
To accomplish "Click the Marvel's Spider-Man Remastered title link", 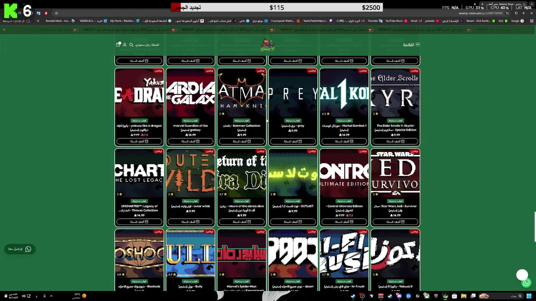I will pyautogui.click(x=242, y=288).
